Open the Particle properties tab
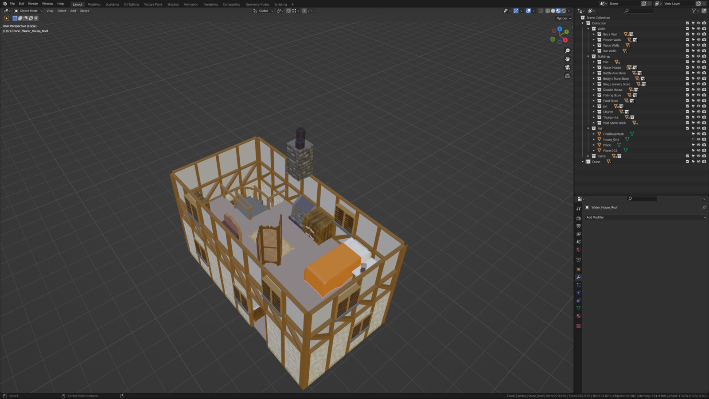The width and height of the screenshot is (709, 399). (578, 285)
